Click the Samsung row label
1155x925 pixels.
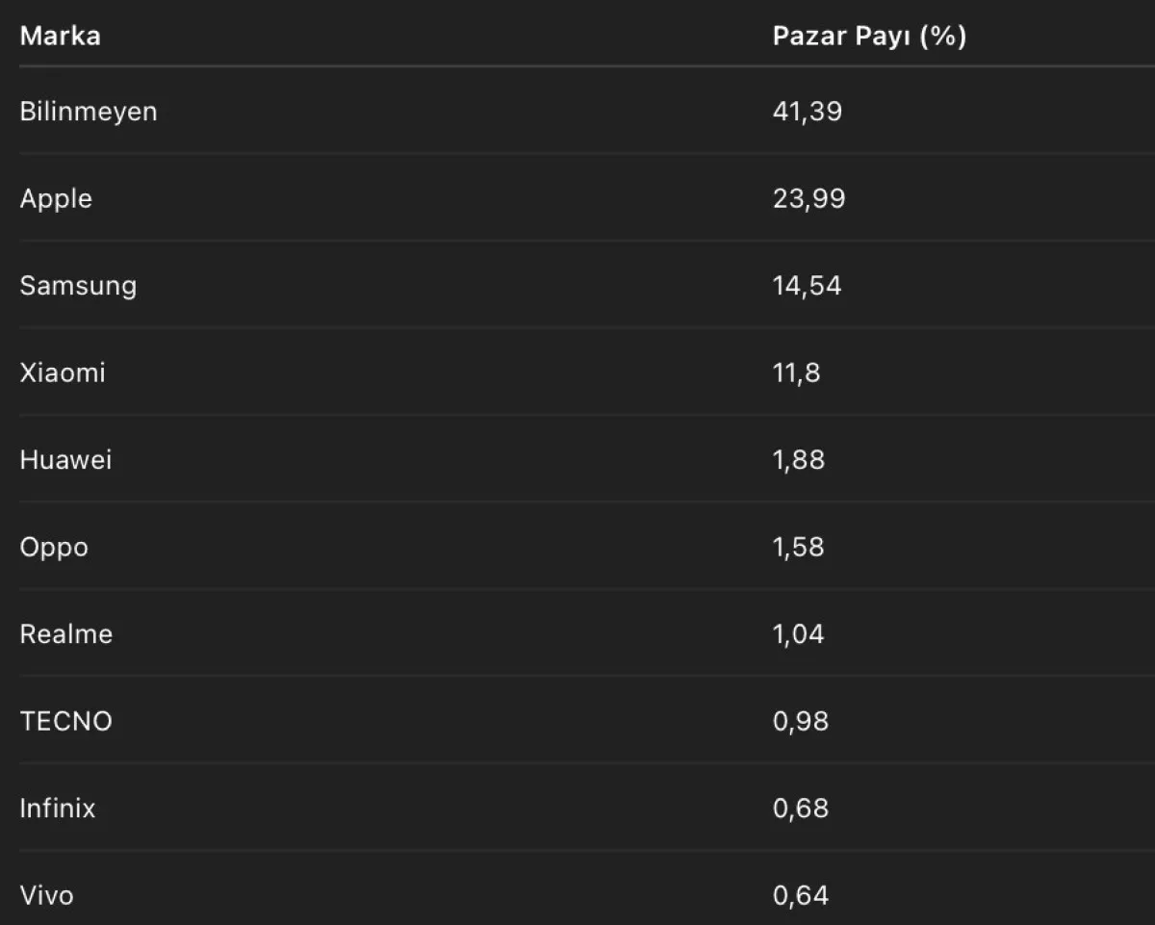coord(78,286)
